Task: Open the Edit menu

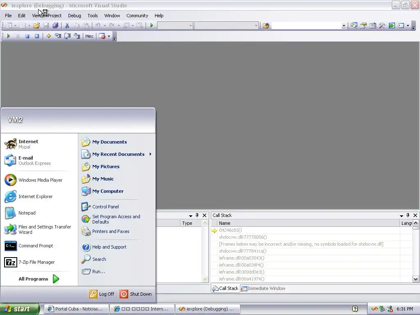Action: tap(22, 16)
